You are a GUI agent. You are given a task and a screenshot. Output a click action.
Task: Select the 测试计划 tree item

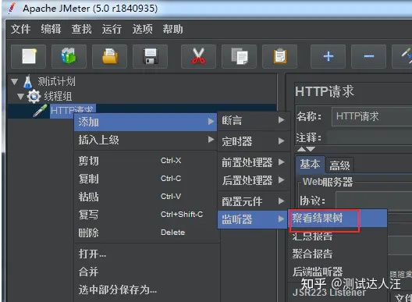click(56, 82)
